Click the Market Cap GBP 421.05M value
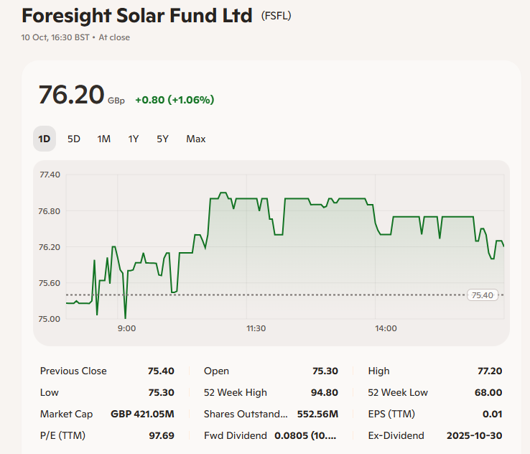The height and width of the screenshot is (454, 530). pos(142,414)
